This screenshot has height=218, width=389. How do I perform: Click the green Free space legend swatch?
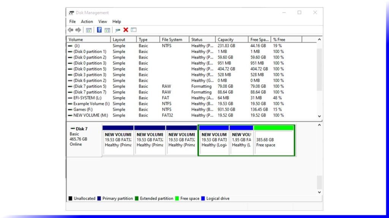[x=177, y=198]
